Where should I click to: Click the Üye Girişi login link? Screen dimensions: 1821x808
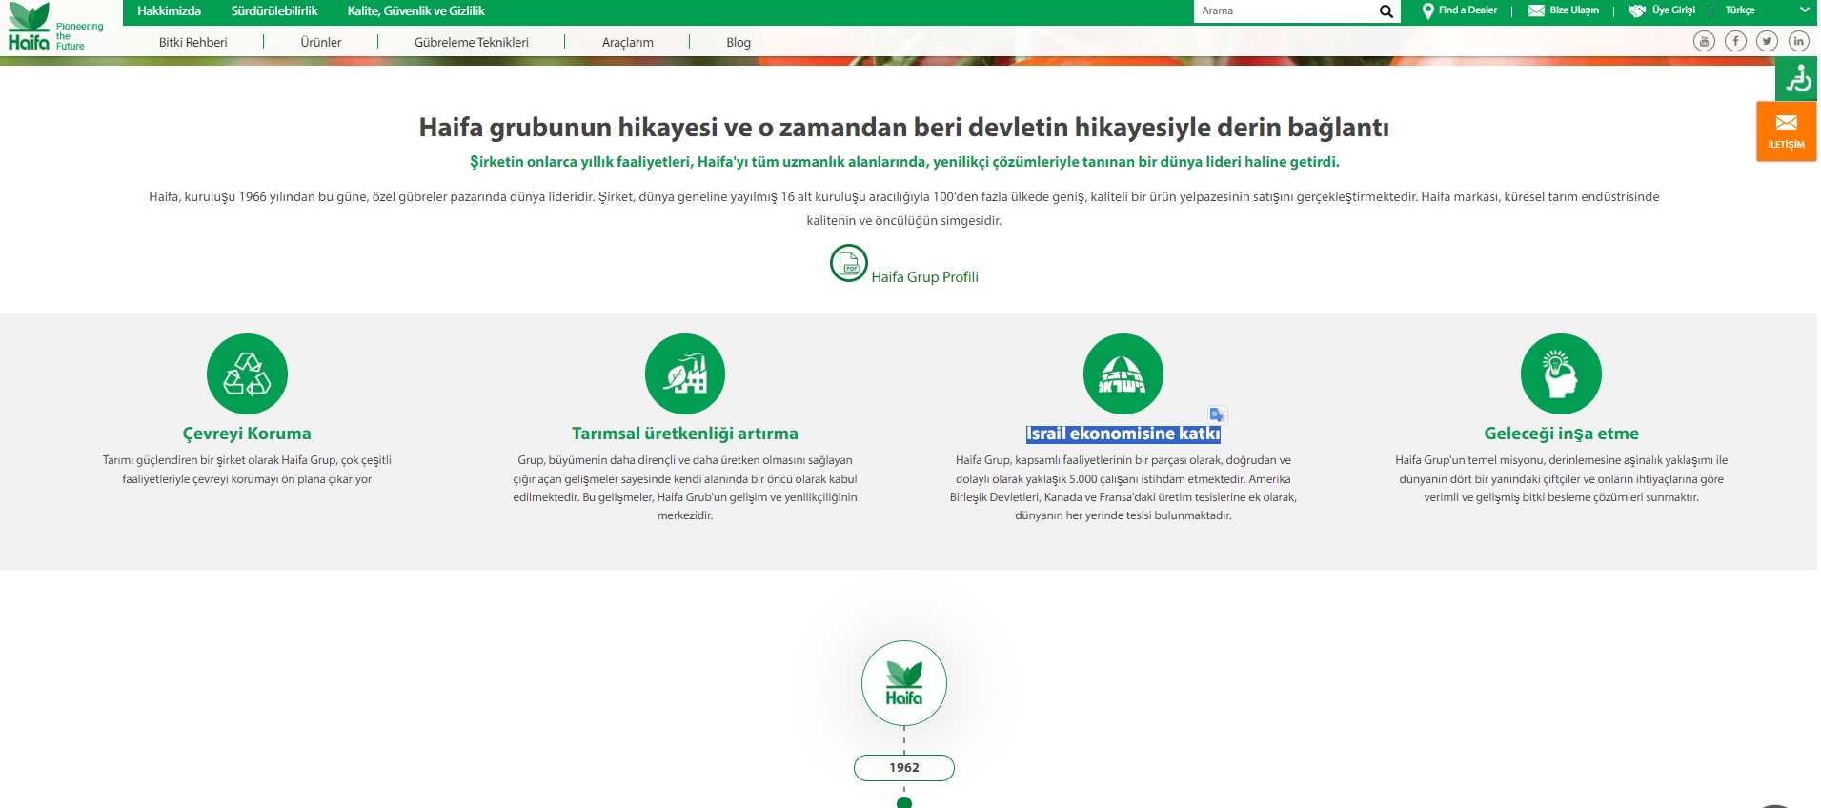pos(1673,10)
